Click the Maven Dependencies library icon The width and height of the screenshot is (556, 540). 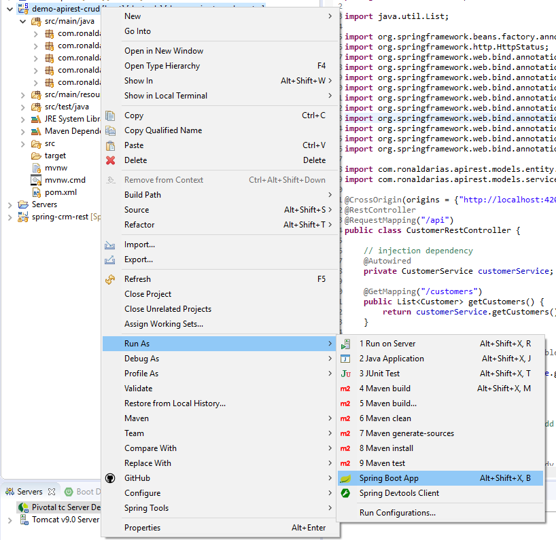[x=36, y=132]
